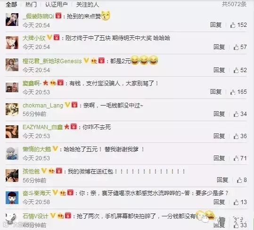Click 大牌小欣's avatar thumbnail
The image size is (254, 230).
[12, 42]
